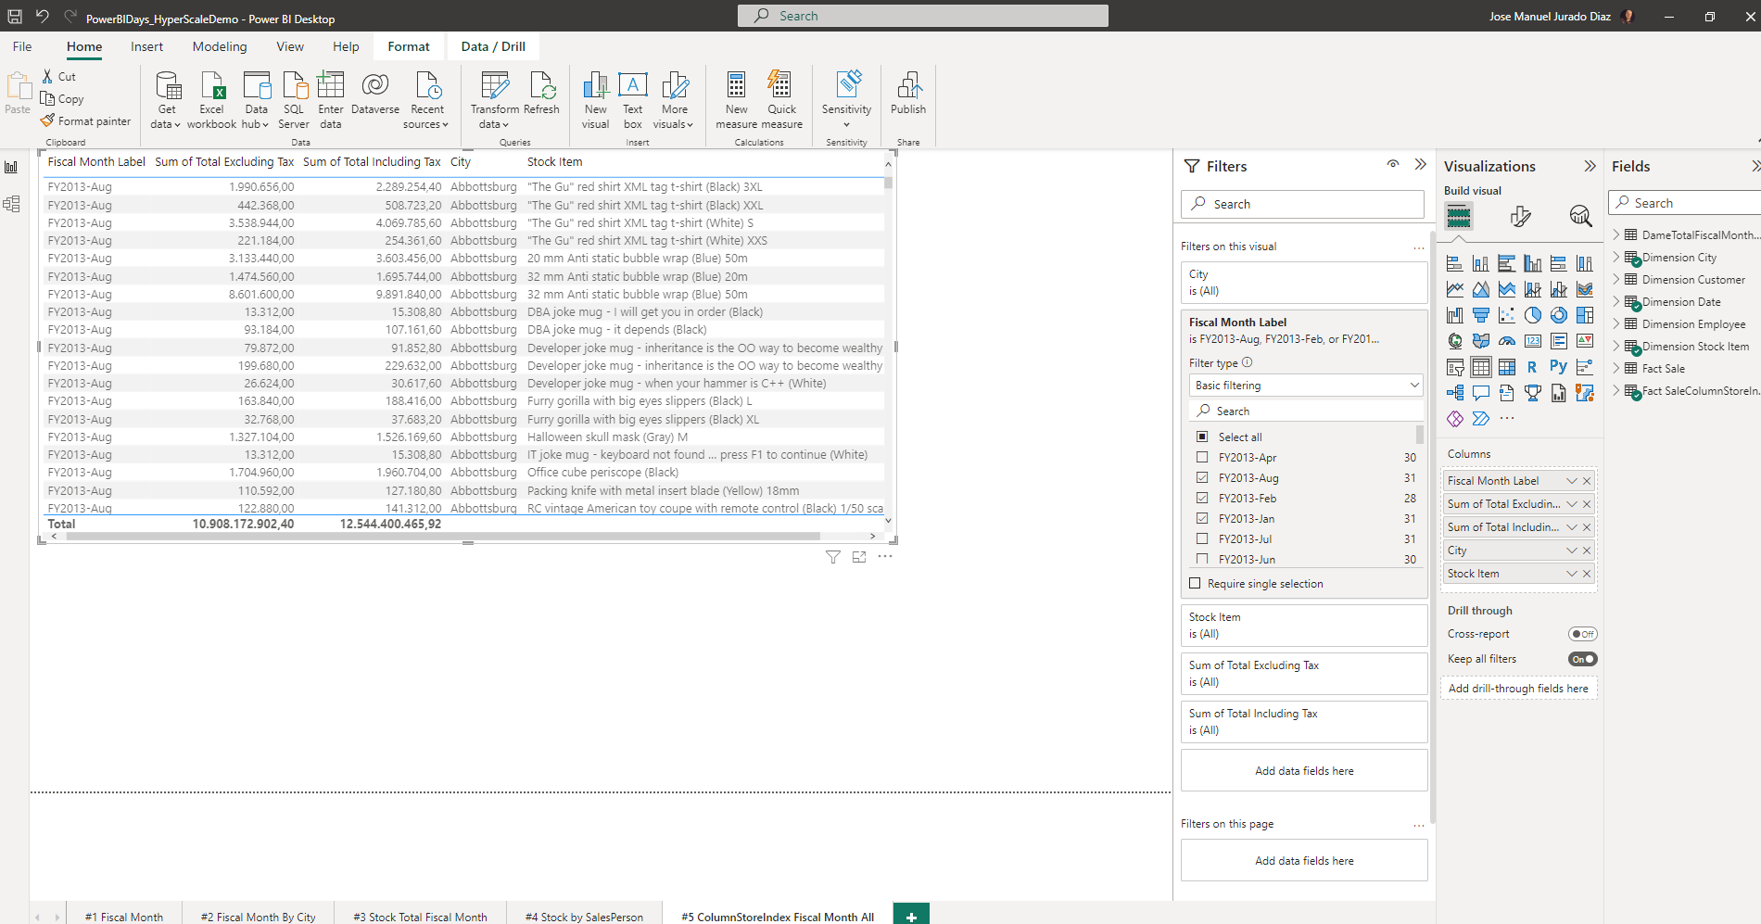Select the donut chart visual icon
This screenshot has width=1761, height=924.
click(1559, 315)
